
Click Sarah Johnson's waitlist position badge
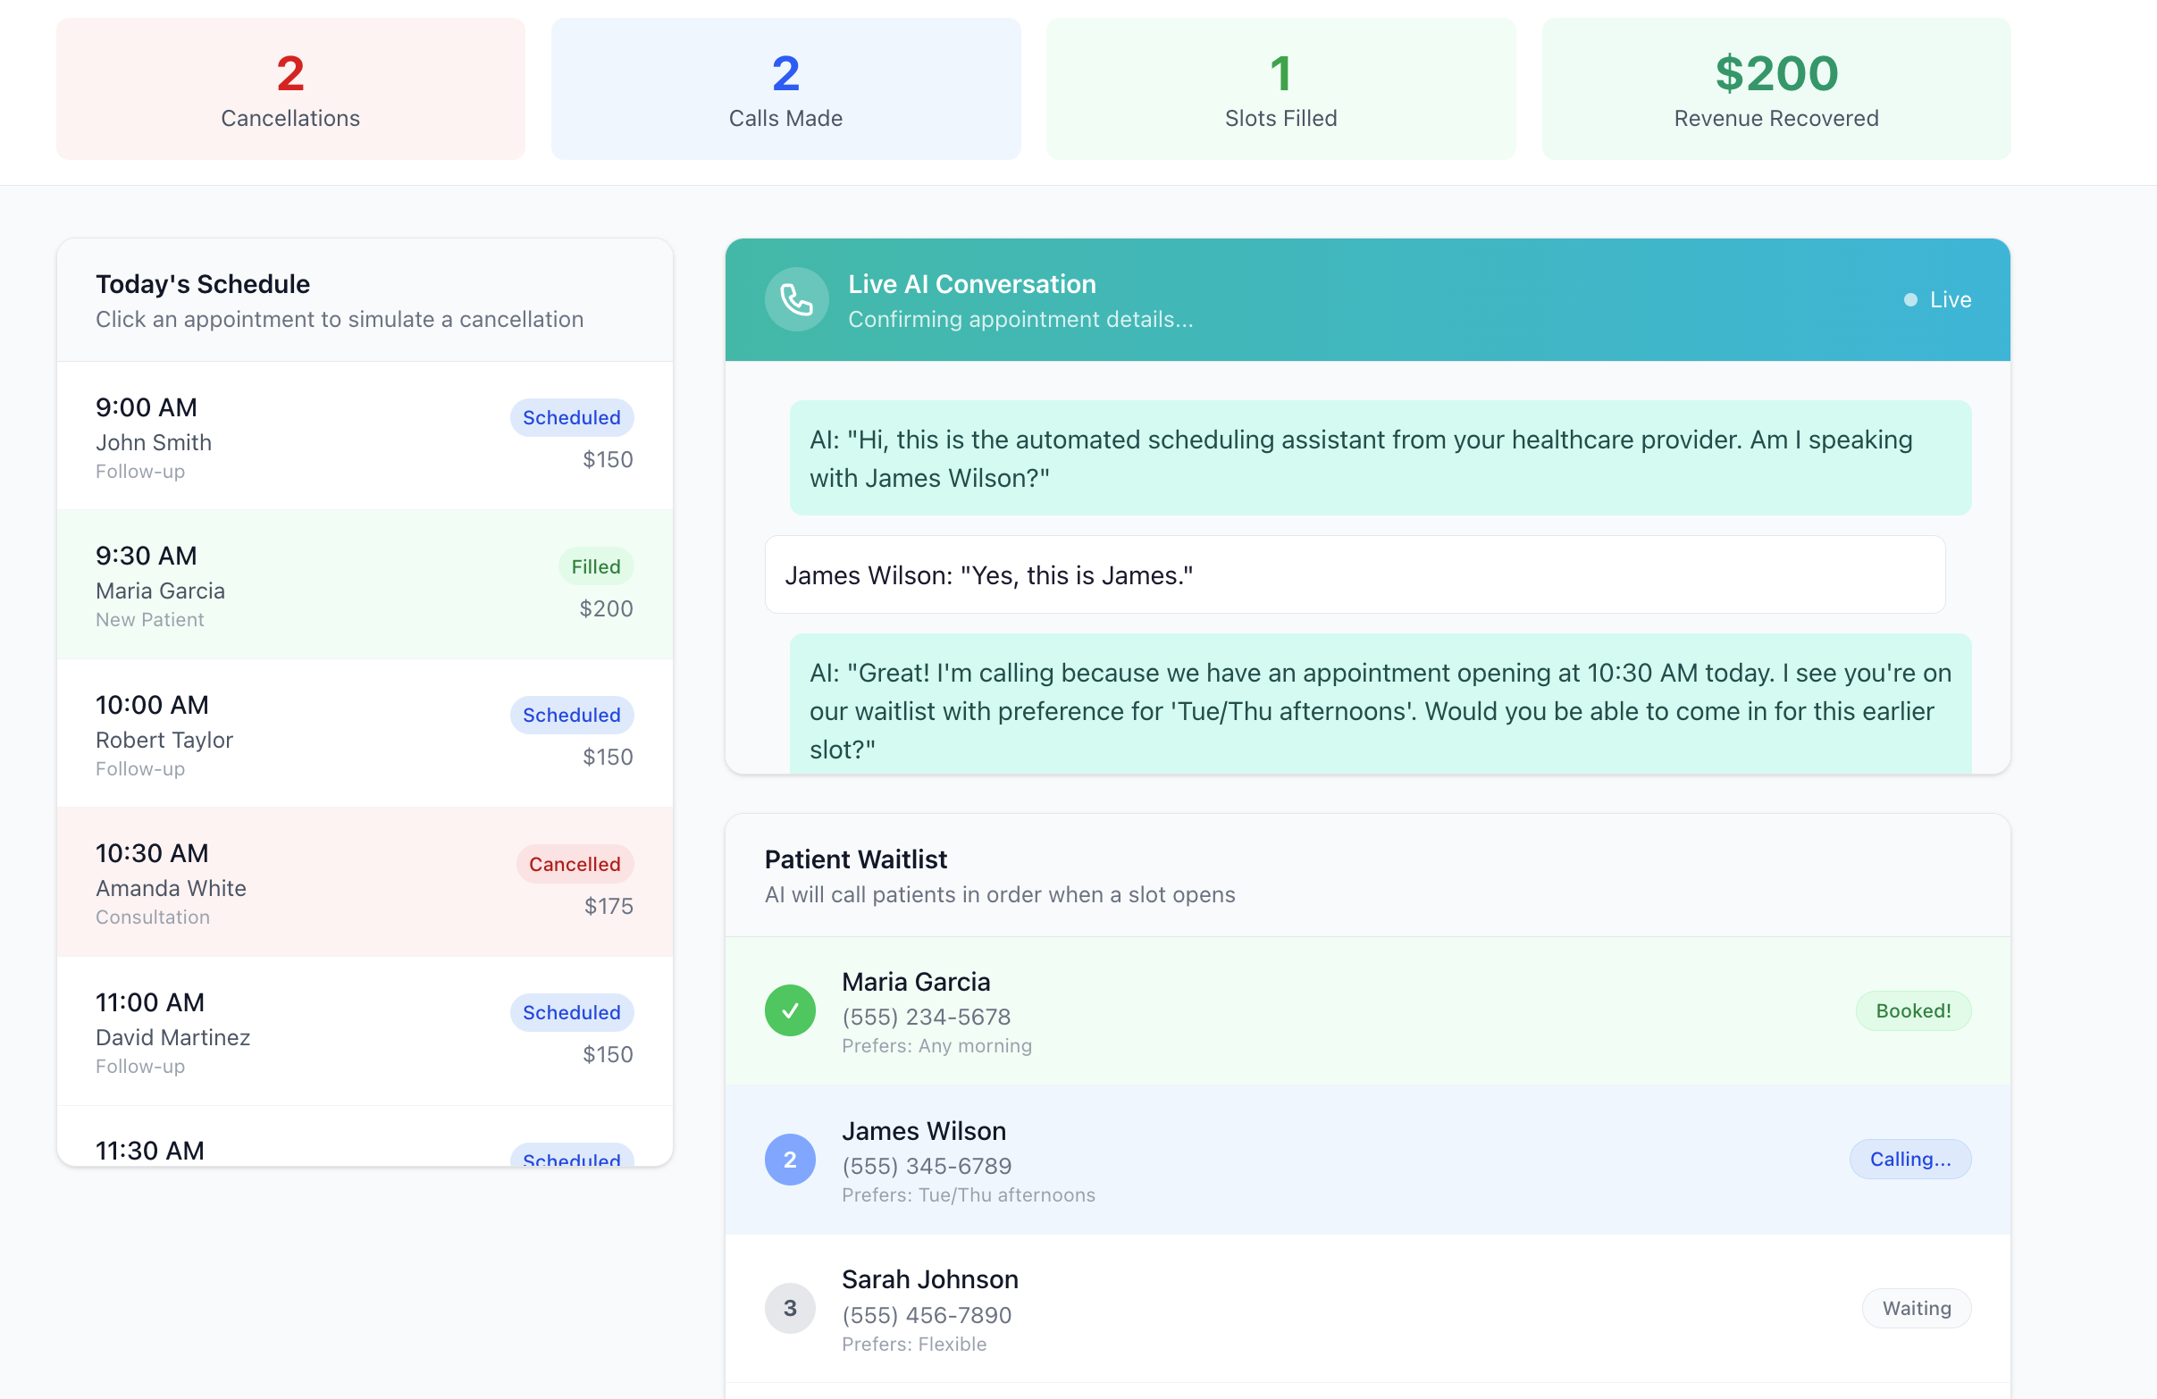(789, 1309)
